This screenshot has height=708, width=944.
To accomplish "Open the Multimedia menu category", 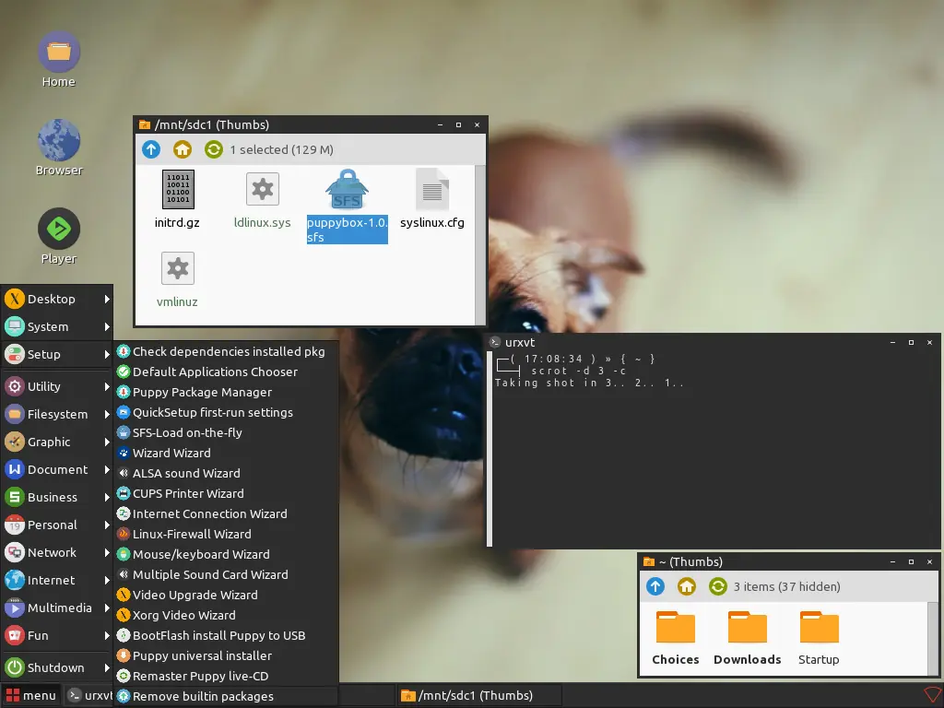I will coord(57,608).
